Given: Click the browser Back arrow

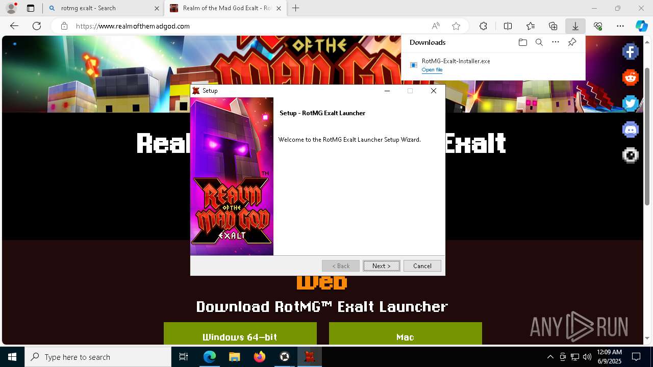Looking at the screenshot, I should click(14, 26).
